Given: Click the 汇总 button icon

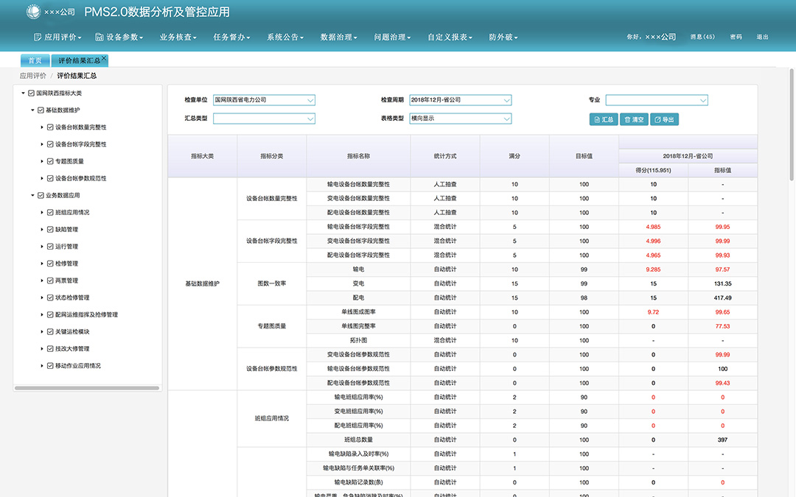Looking at the screenshot, I should tap(596, 119).
